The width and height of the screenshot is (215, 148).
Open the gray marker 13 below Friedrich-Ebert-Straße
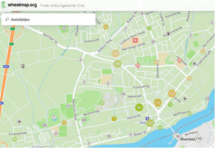(x=153, y=42)
